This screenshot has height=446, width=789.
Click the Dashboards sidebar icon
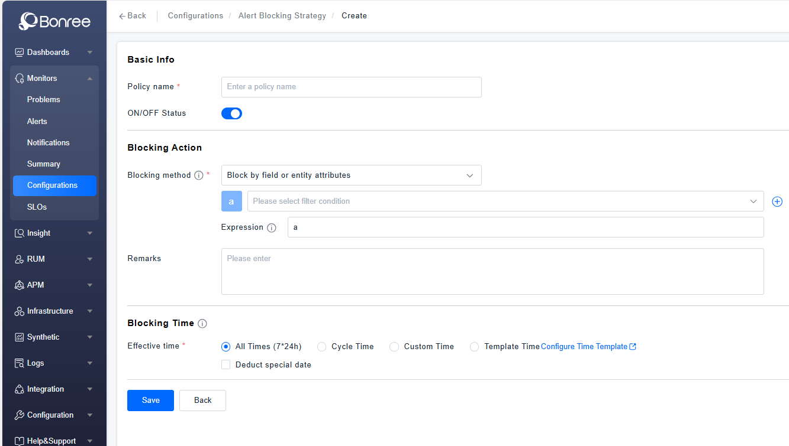tap(20, 52)
